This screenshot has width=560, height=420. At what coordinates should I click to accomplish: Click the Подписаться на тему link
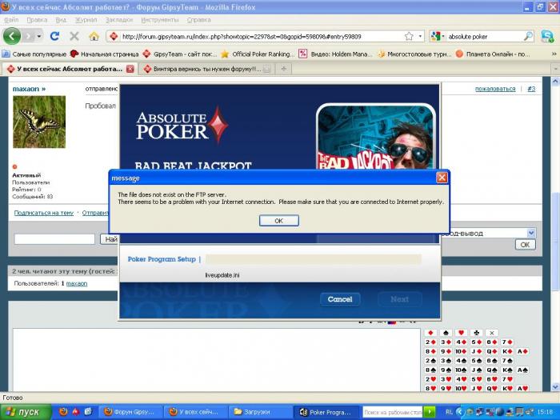coord(44,213)
